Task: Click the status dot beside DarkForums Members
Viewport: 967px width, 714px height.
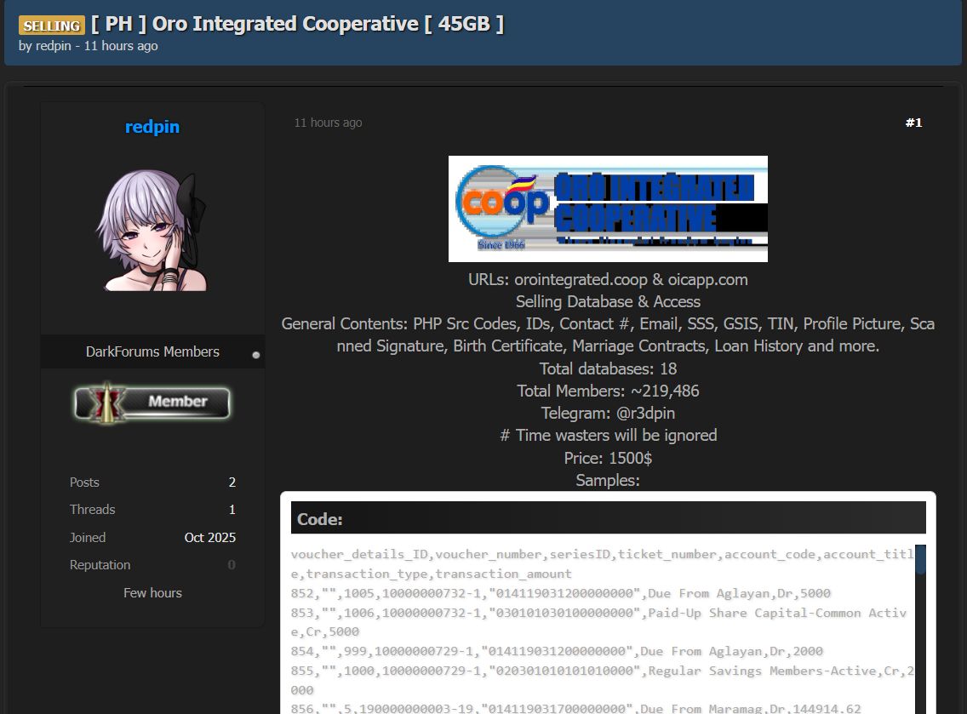Action: coord(255,355)
